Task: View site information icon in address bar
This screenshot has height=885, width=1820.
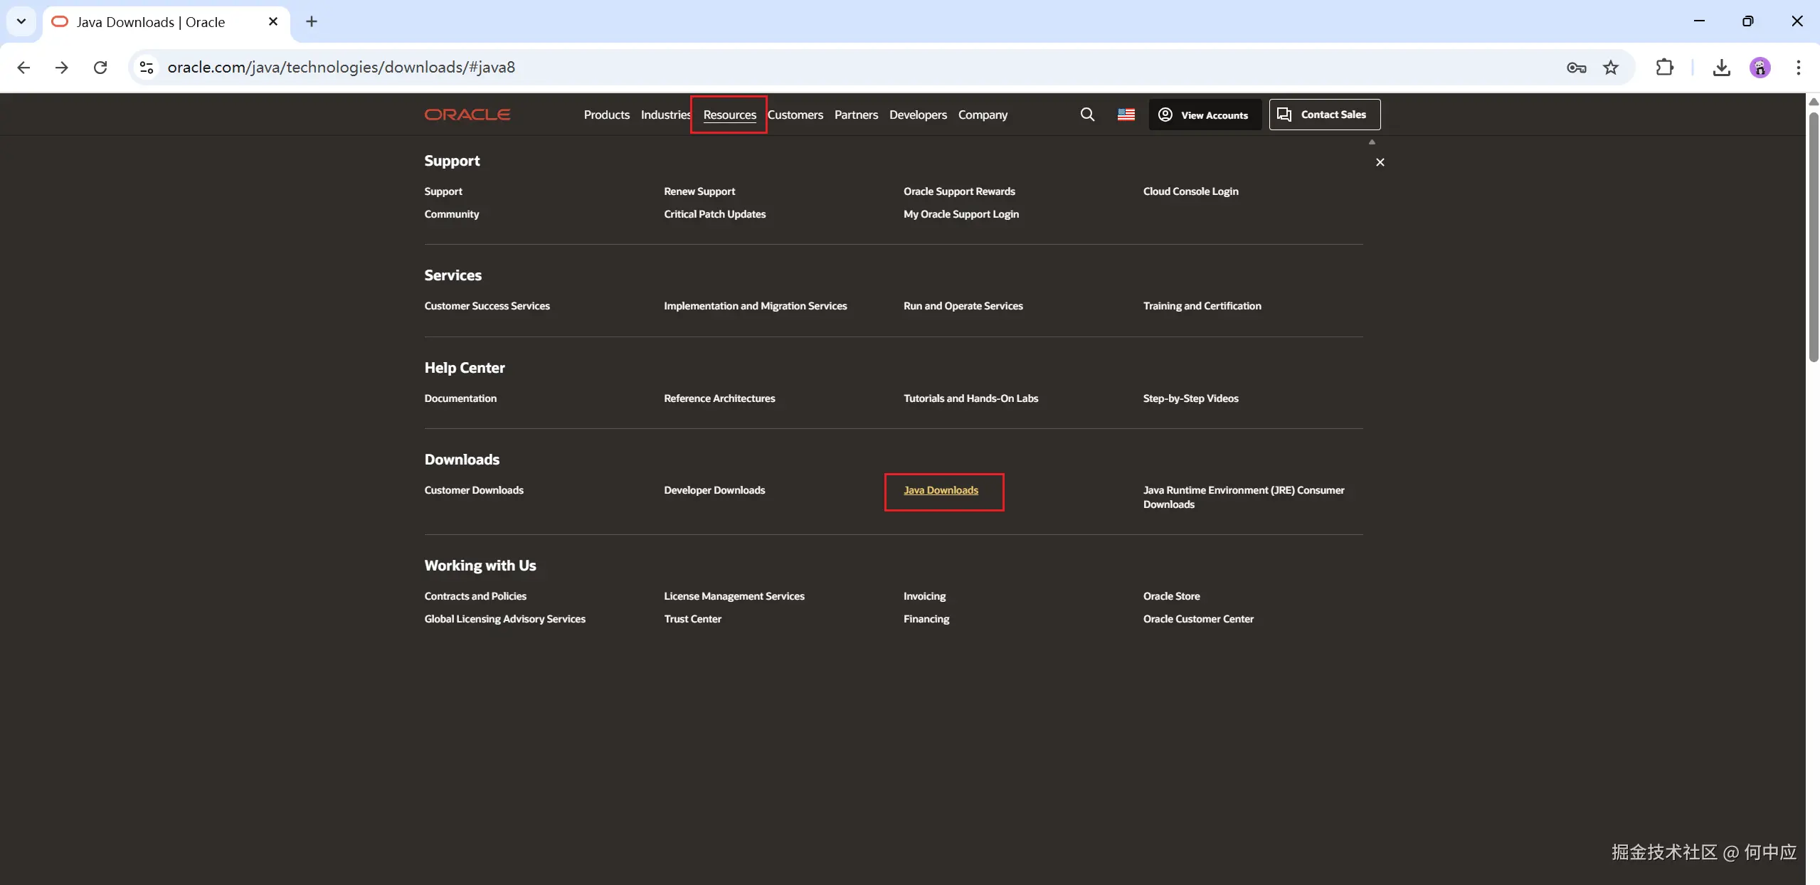Action: [x=147, y=68]
